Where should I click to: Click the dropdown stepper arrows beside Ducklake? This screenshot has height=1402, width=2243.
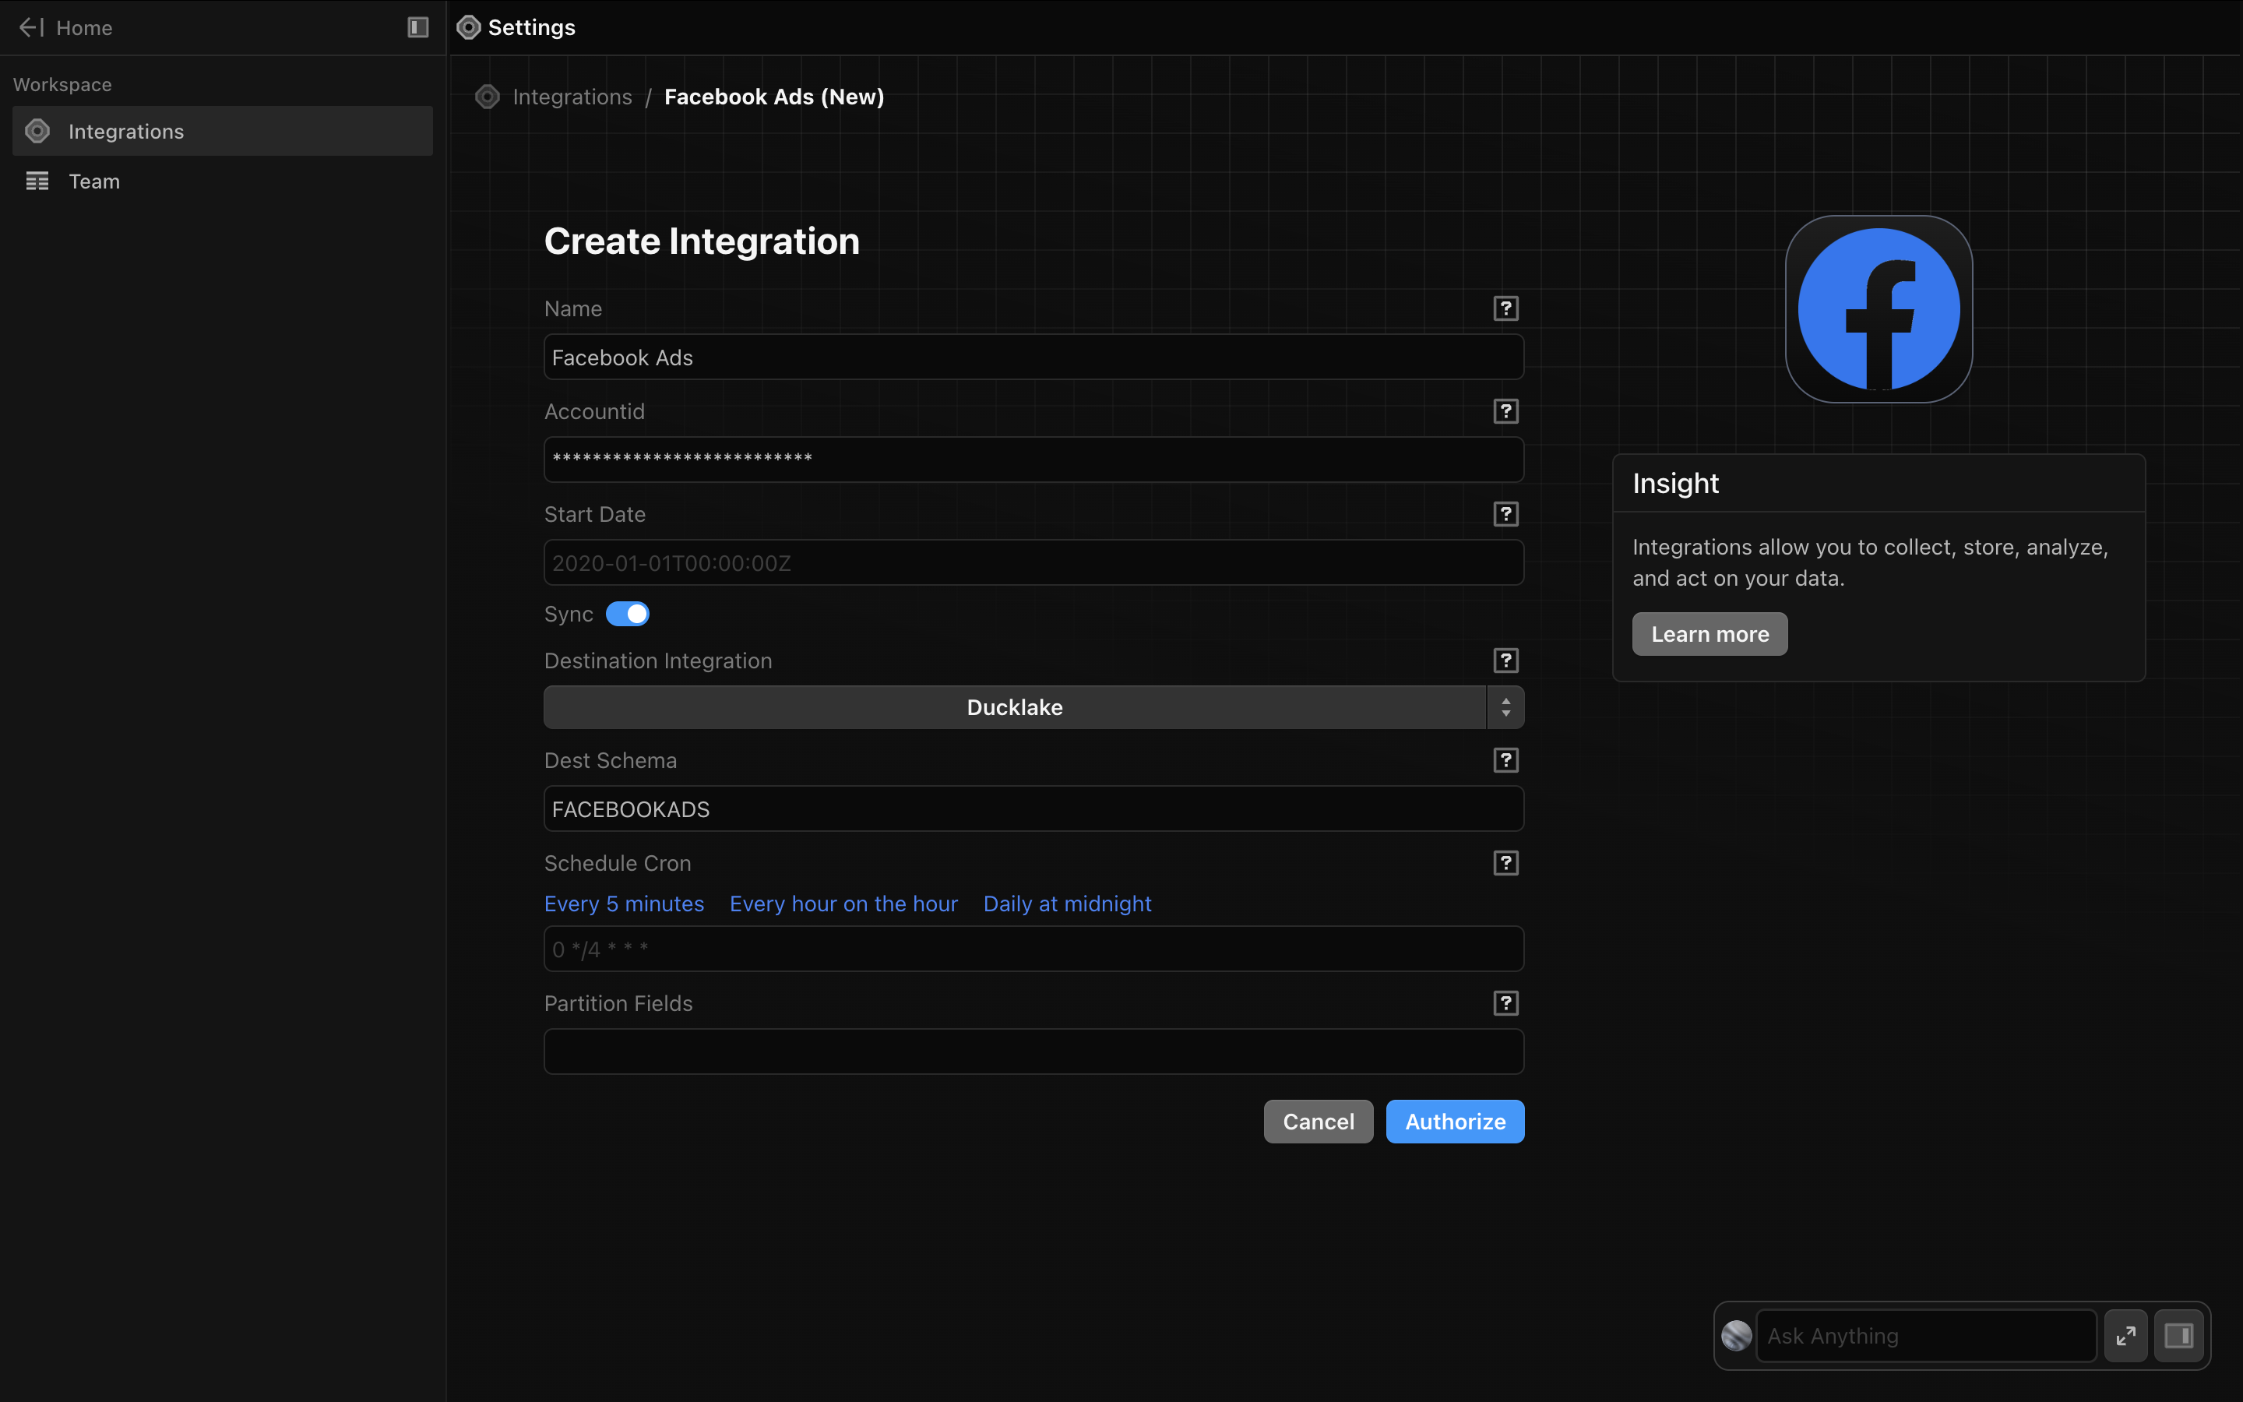(1505, 707)
